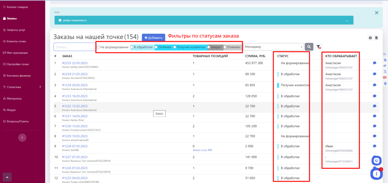Open chat bubble for order #2235

[x=374, y=63]
